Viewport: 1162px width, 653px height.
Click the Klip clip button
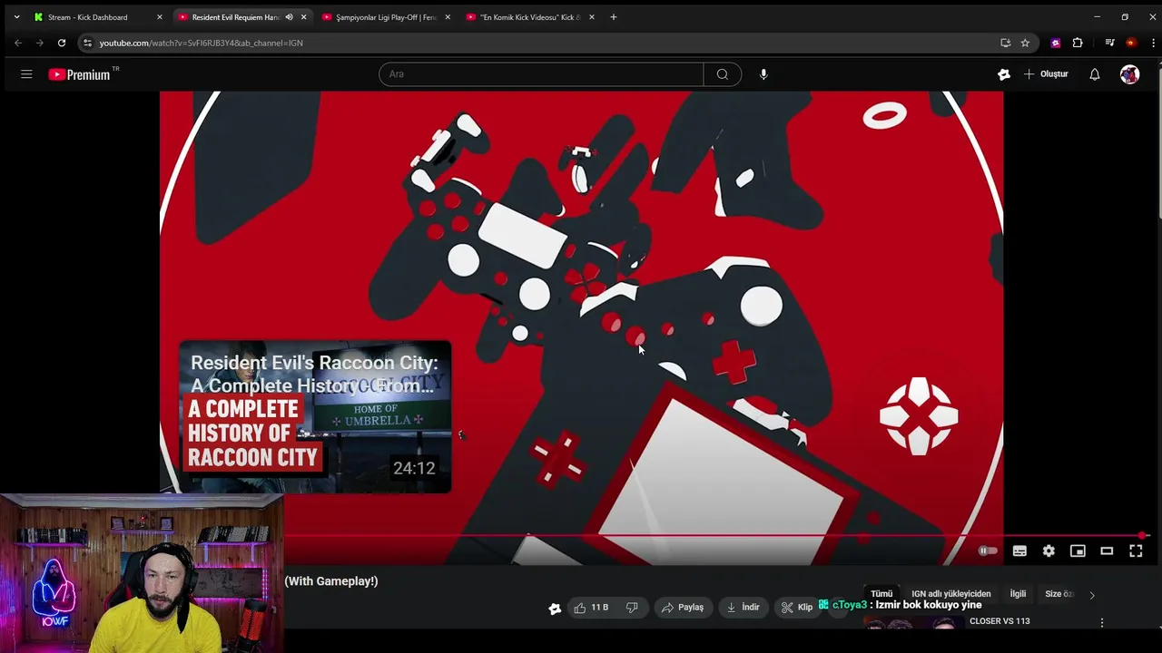(797, 608)
